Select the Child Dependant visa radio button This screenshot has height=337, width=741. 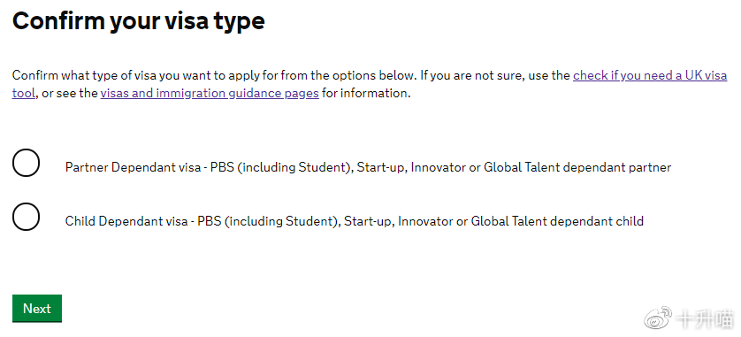[26, 217]
